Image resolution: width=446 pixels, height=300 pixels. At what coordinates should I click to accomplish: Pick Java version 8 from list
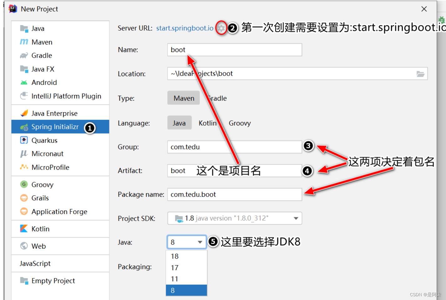[x=186, y=290]
